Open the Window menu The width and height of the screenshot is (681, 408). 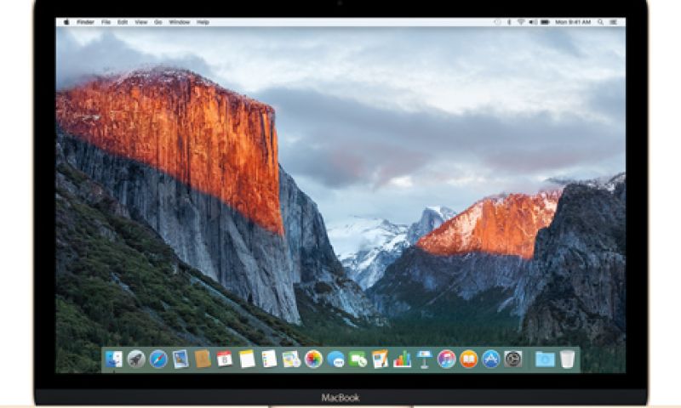pos(180,22)
